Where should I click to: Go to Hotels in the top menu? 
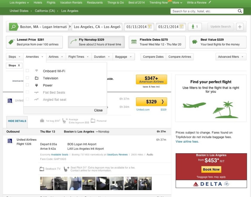tap(38, 3)
